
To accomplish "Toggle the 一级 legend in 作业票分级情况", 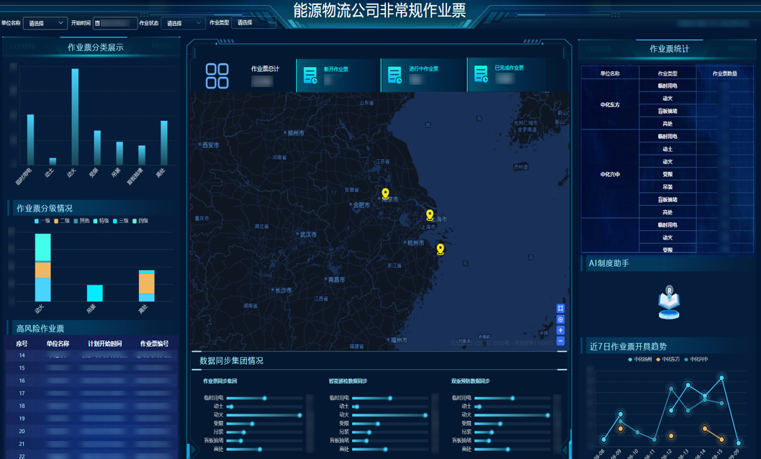I will [42, 221].
